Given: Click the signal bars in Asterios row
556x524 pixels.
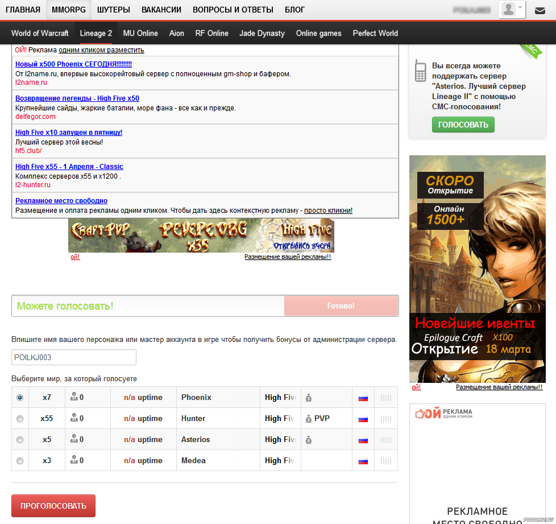Looking at the screenshot, I should [386, 440].
